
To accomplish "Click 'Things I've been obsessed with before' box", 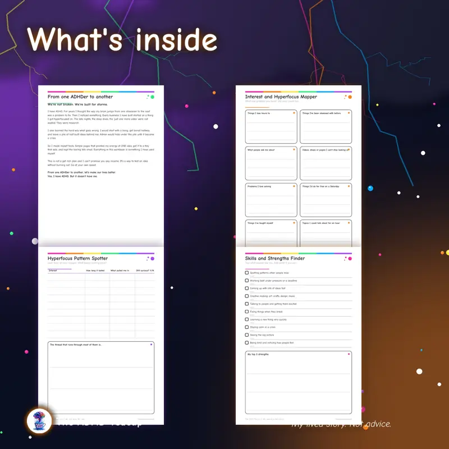I will click(x=326, y=127).
